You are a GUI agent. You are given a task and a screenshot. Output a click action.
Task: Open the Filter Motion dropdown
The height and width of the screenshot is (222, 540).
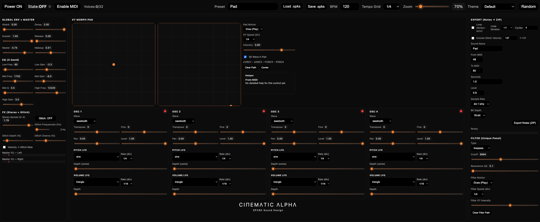[482, 182]
